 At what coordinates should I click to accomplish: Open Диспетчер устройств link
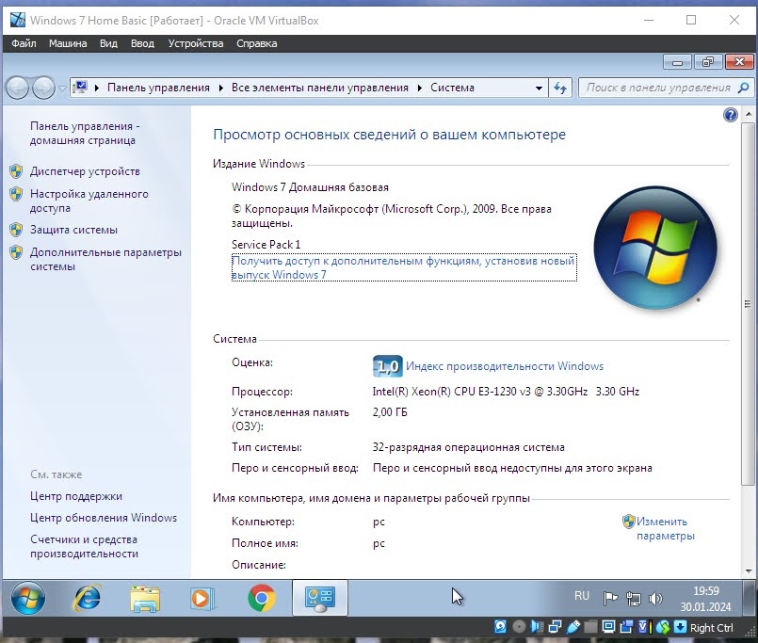[x=85, y=171]
